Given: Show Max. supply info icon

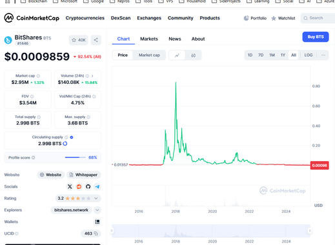Looking at the screenshot, I should pyautogui.click(x=88, y=117).
